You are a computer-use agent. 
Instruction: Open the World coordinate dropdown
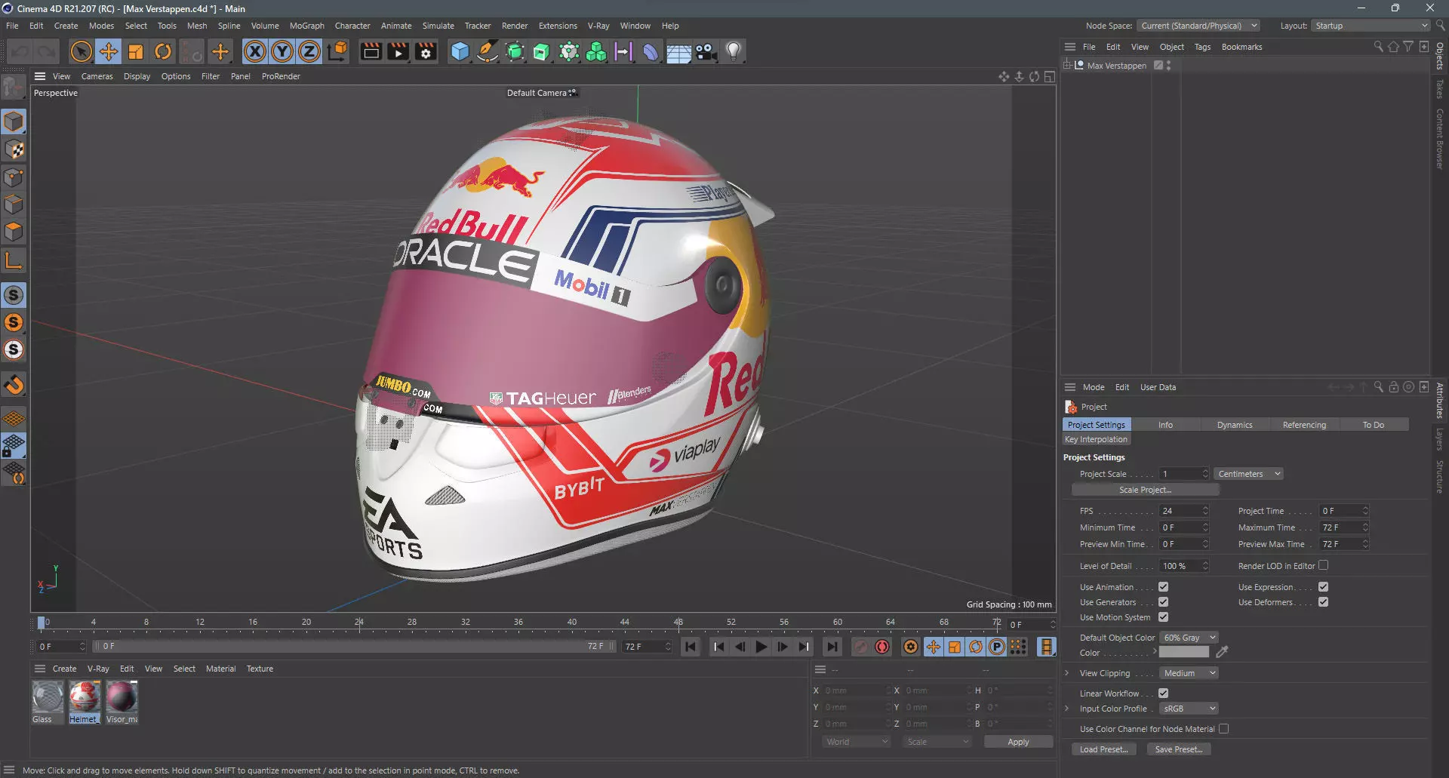coord(856,742)
